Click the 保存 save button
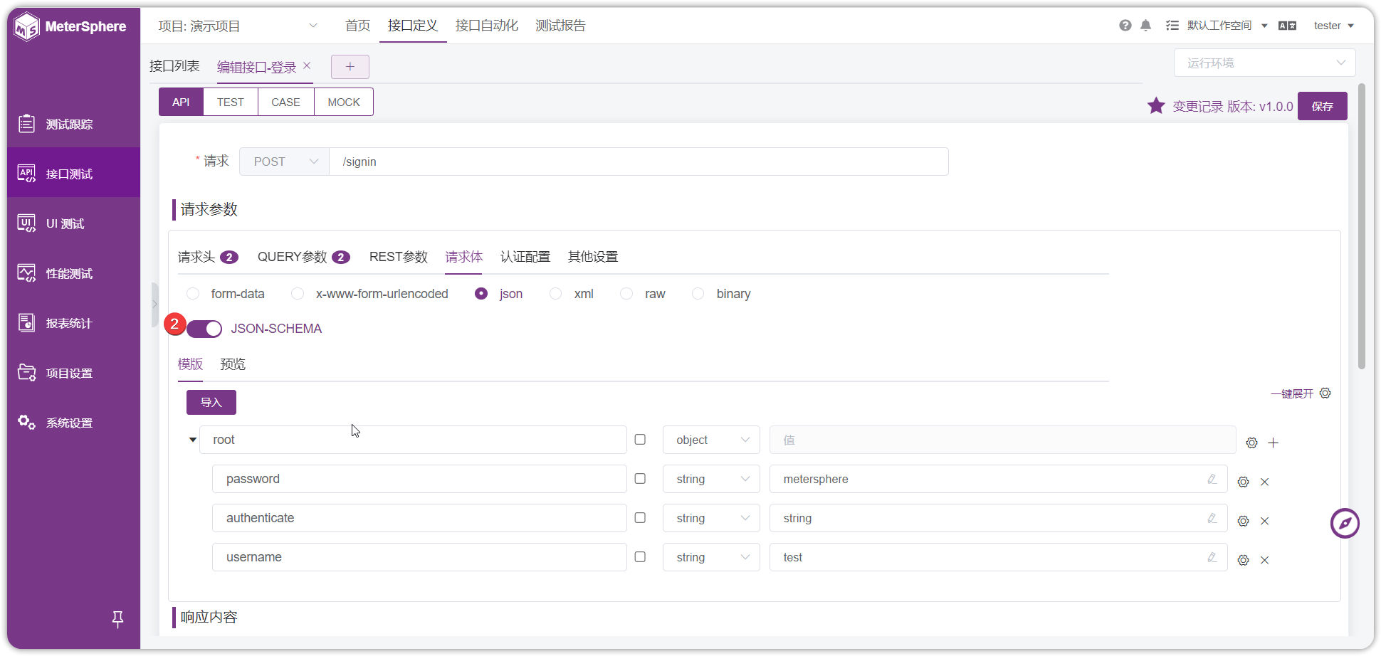The width and height of the screenshot is (1381, 656). click(x=1322, y=106)
